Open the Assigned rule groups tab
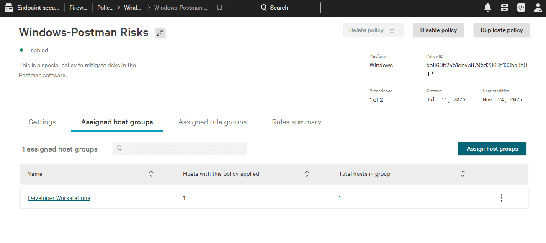 (212, 121)
